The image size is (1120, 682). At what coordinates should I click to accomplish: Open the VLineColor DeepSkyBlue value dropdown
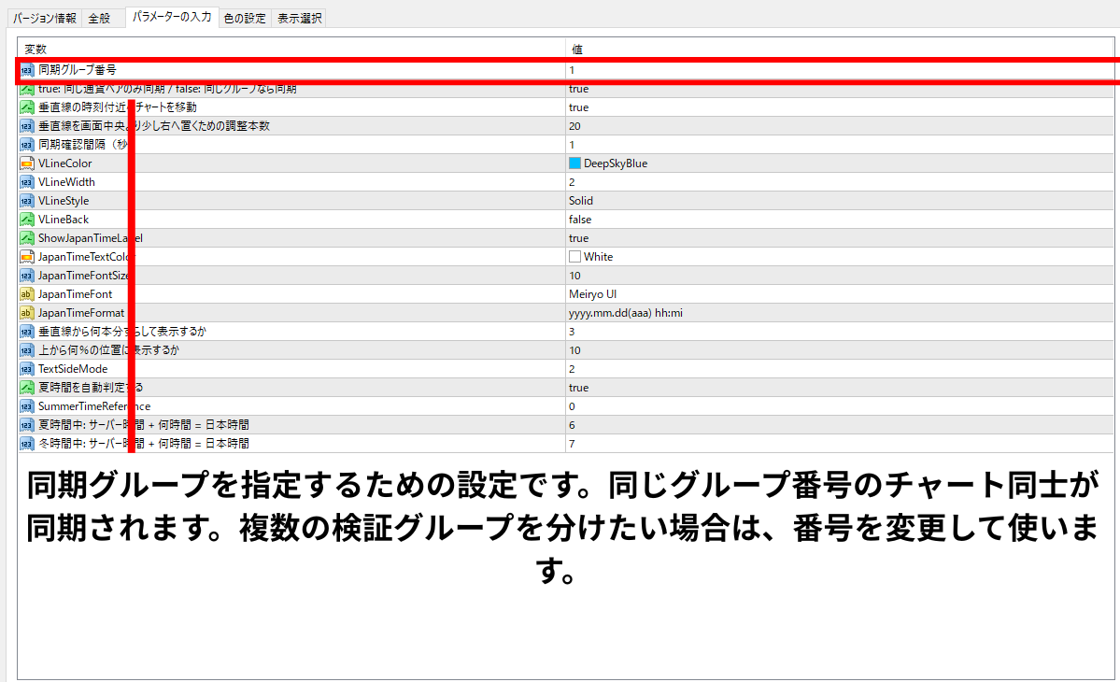(615, 163)
